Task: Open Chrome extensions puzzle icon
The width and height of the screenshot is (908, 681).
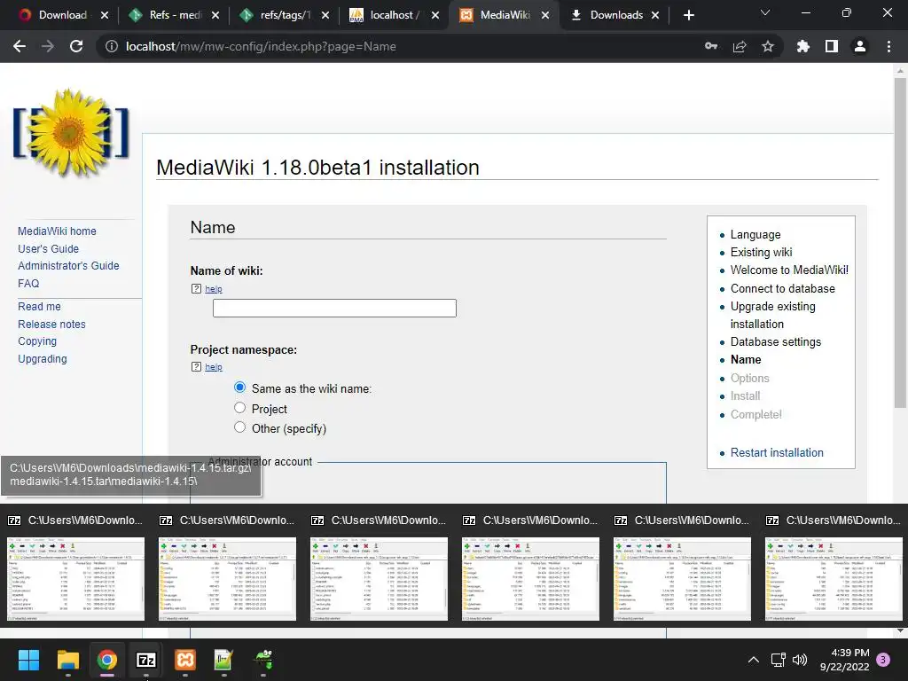Action: tap(803, 46)
